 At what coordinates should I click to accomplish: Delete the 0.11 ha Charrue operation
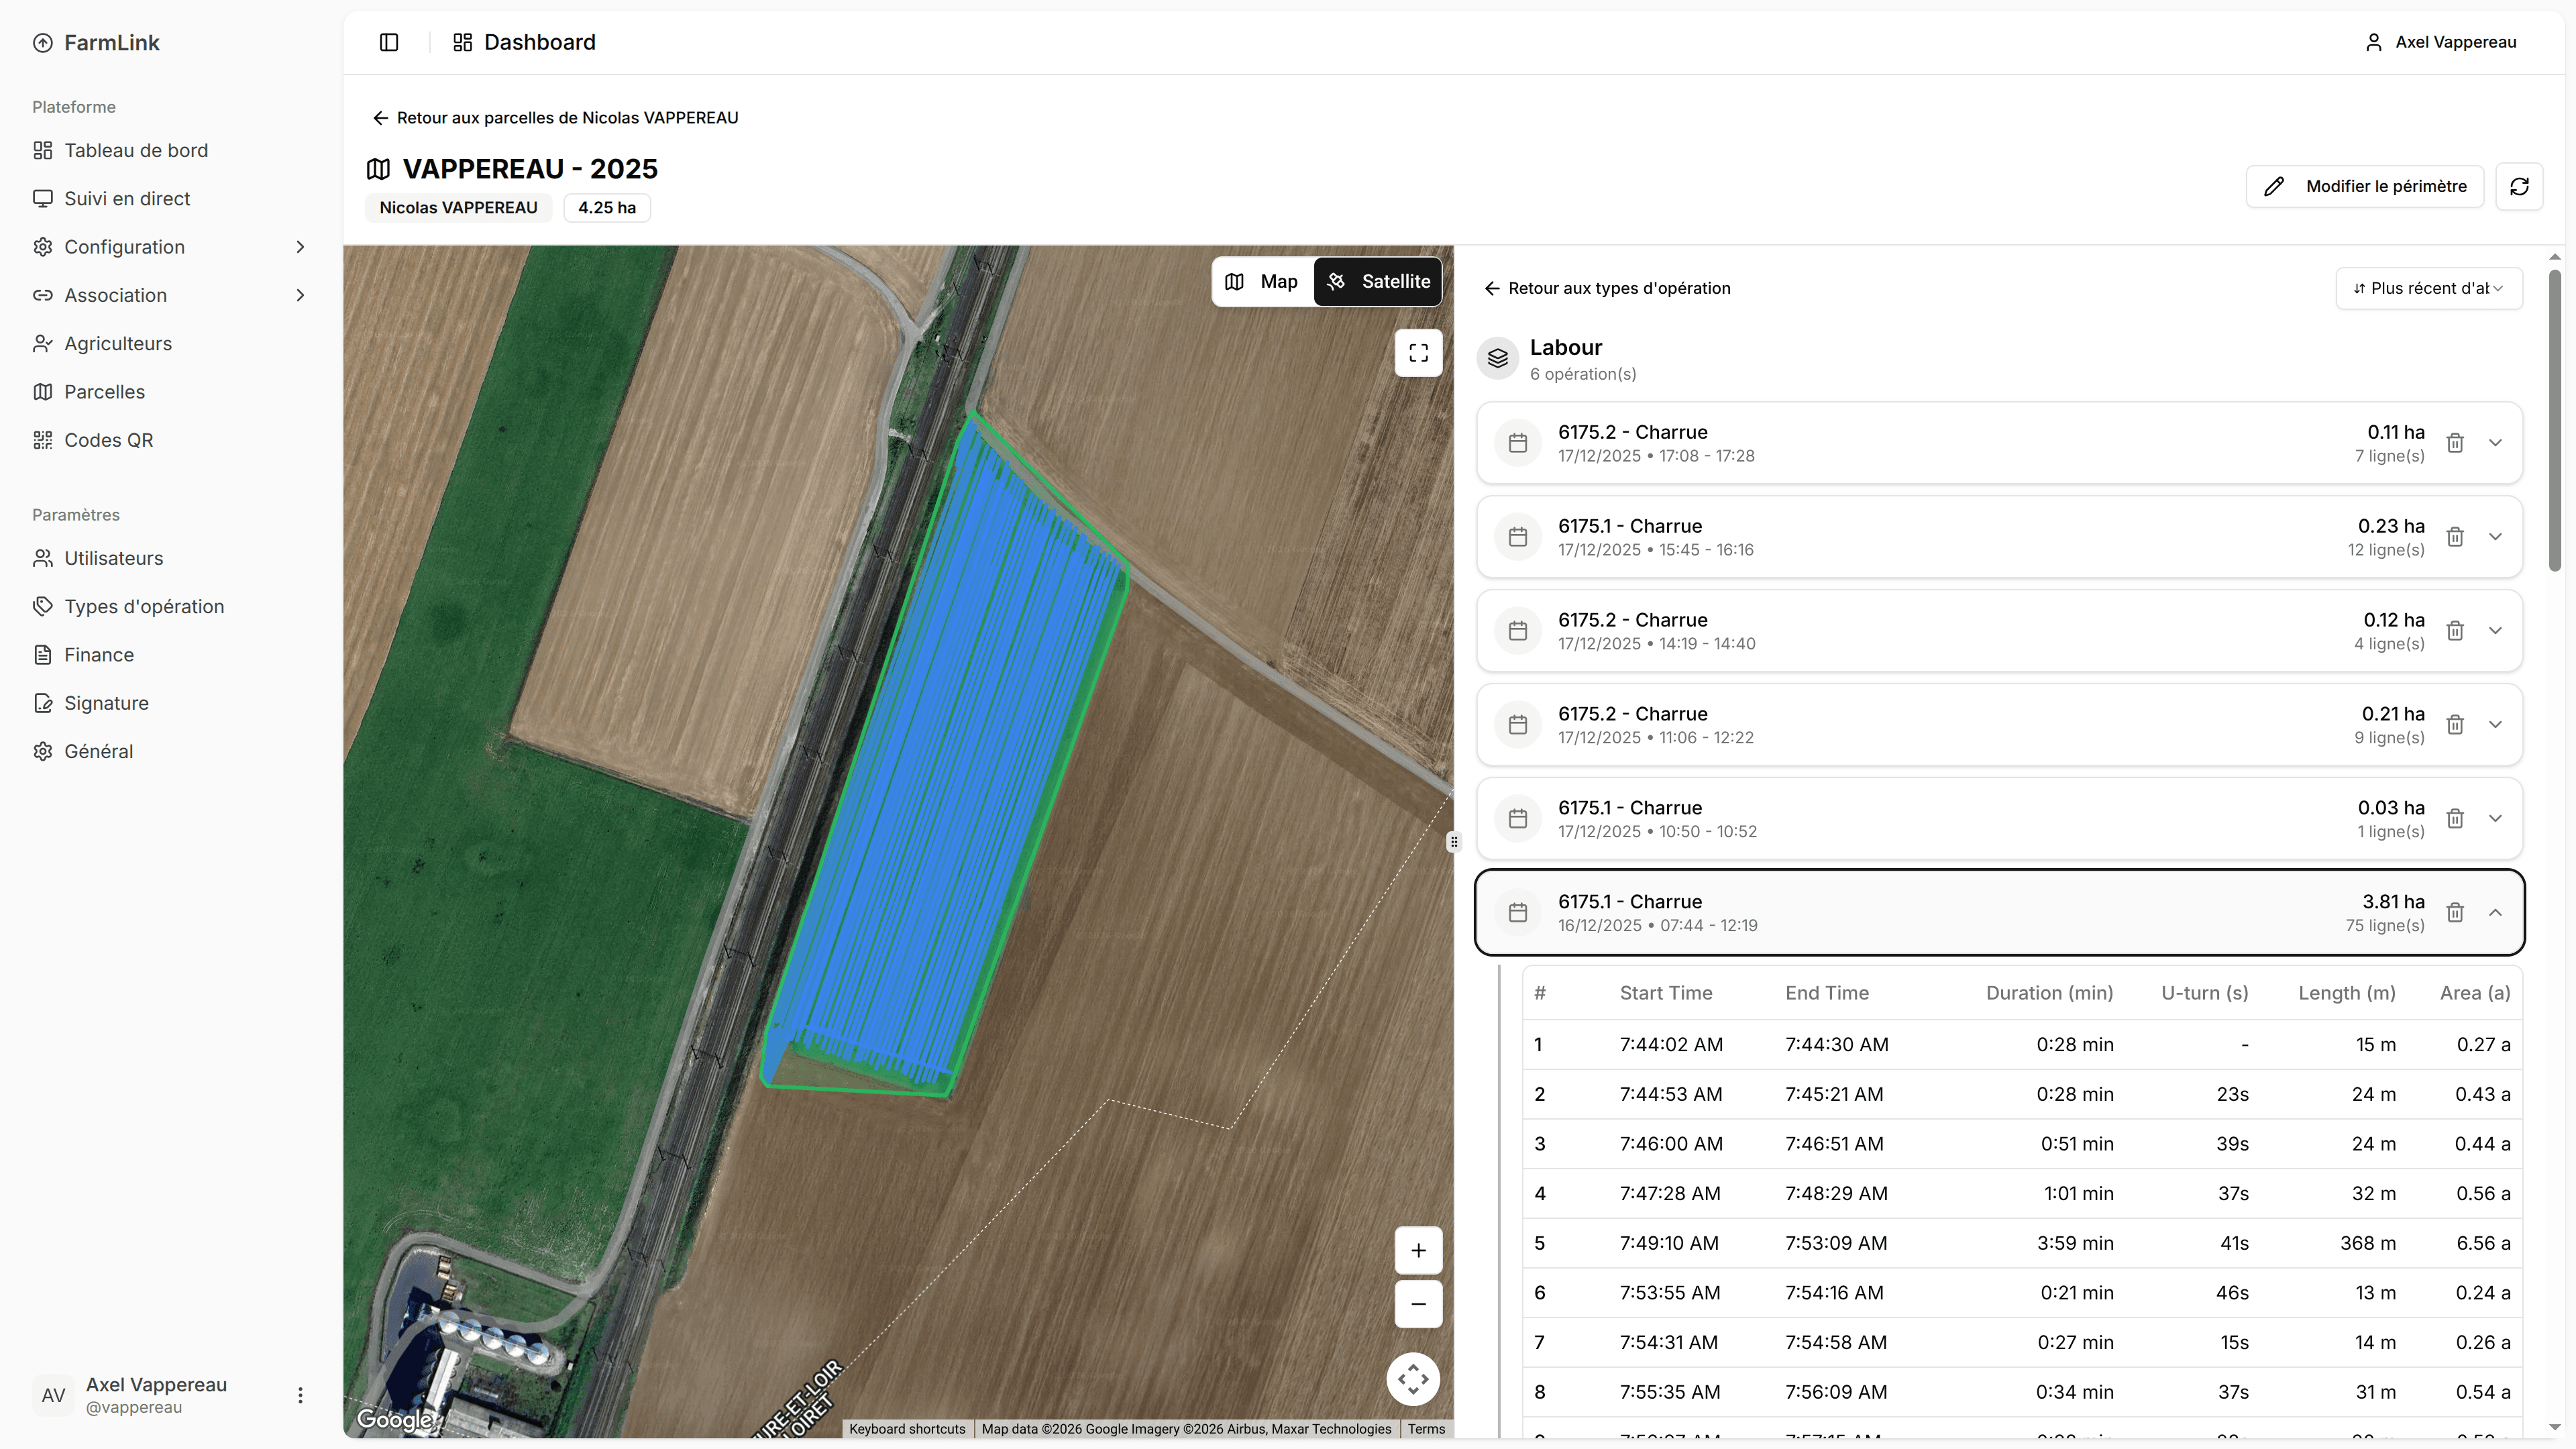[2454, 443]
